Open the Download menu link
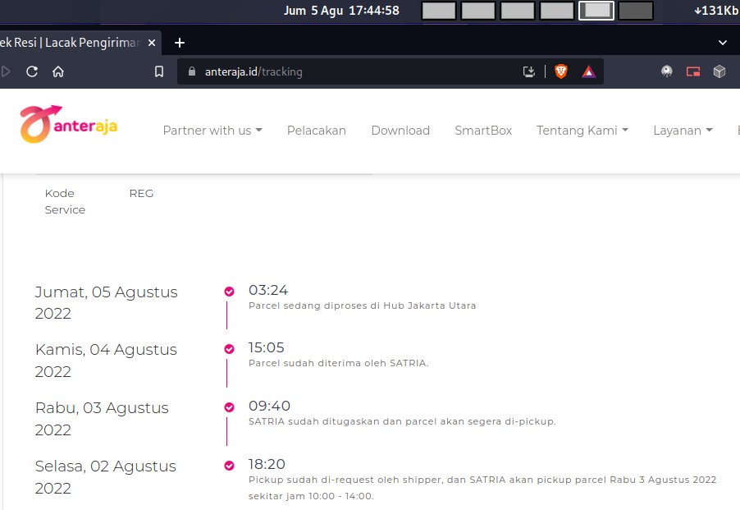 pyautogui.click(x=400, y=131)
